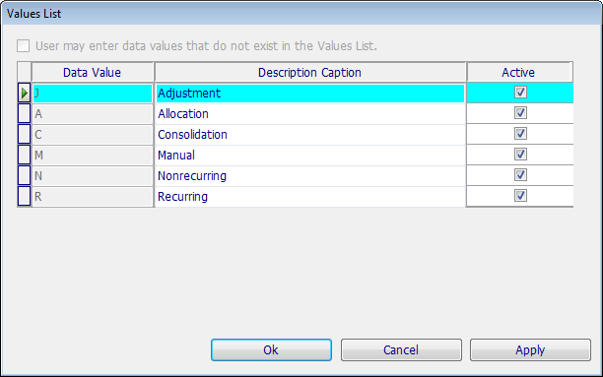Image resolution: width=603 pixels, height=377 pixels.
Task: Uncheck Active for Recurring row
Action: pos(520,196)
